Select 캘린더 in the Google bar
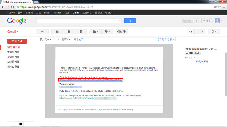 click(99, 13)
